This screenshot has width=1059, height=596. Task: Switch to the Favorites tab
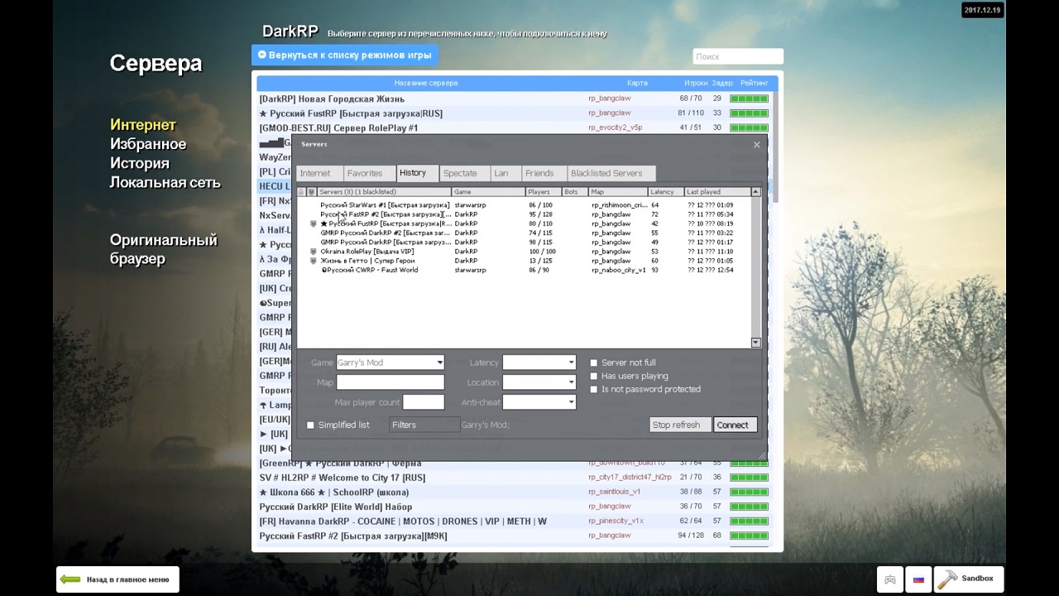click(x=364, y=173)
